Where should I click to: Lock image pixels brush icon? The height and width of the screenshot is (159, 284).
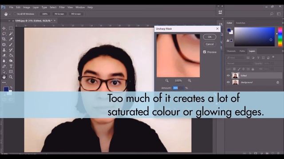(x=239, y=69)
